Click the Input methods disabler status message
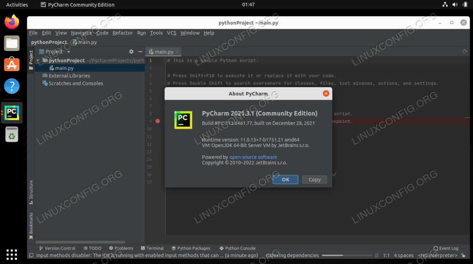The width and height of the screenshot is (473, 264). (x=147, y=255)
